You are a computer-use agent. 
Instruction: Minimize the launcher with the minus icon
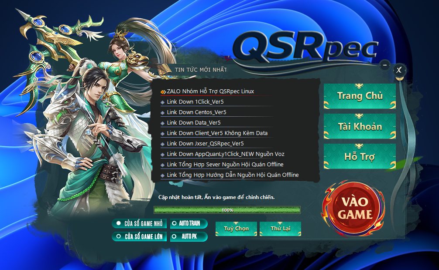(x=384, y=65)
